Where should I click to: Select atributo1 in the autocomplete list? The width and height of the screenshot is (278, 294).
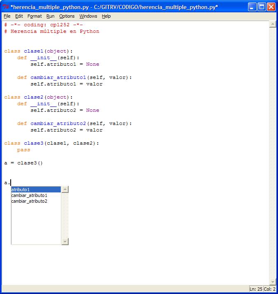pyautogui.click(x=36, y=190)
